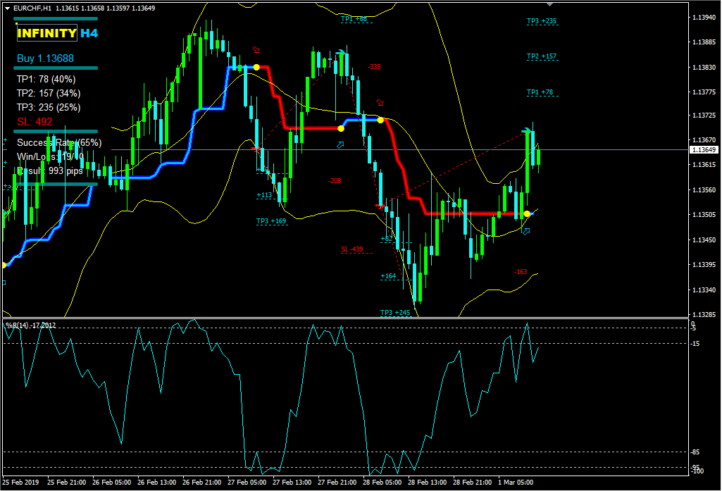Click the chart shift triangle marker at top

[549, 4]
